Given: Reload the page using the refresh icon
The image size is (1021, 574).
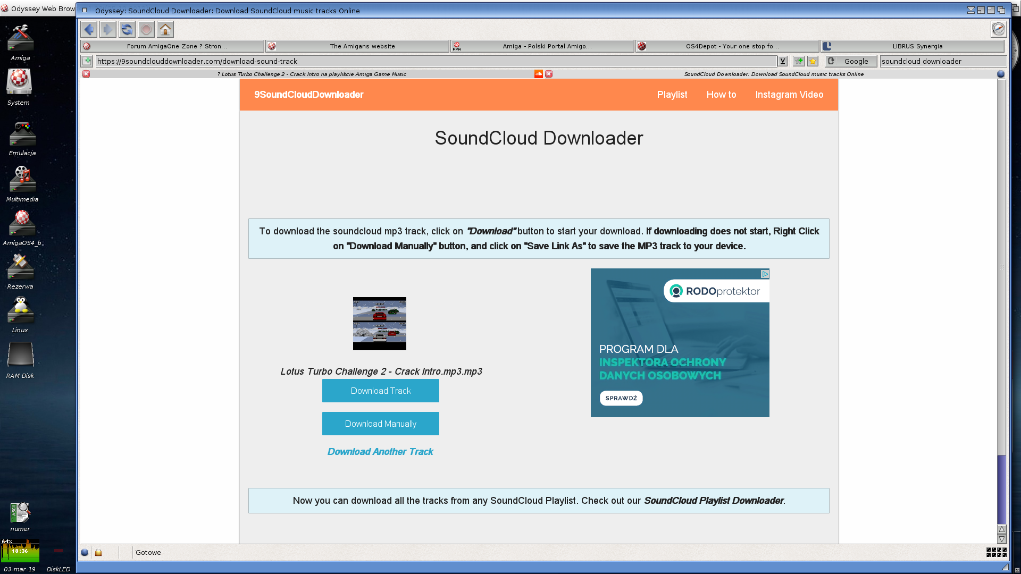Looking at the screenshot, I should click(127, 29).
